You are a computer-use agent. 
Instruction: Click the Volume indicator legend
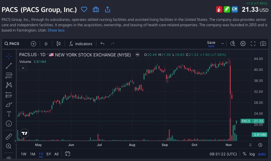(x=33, y=62)
